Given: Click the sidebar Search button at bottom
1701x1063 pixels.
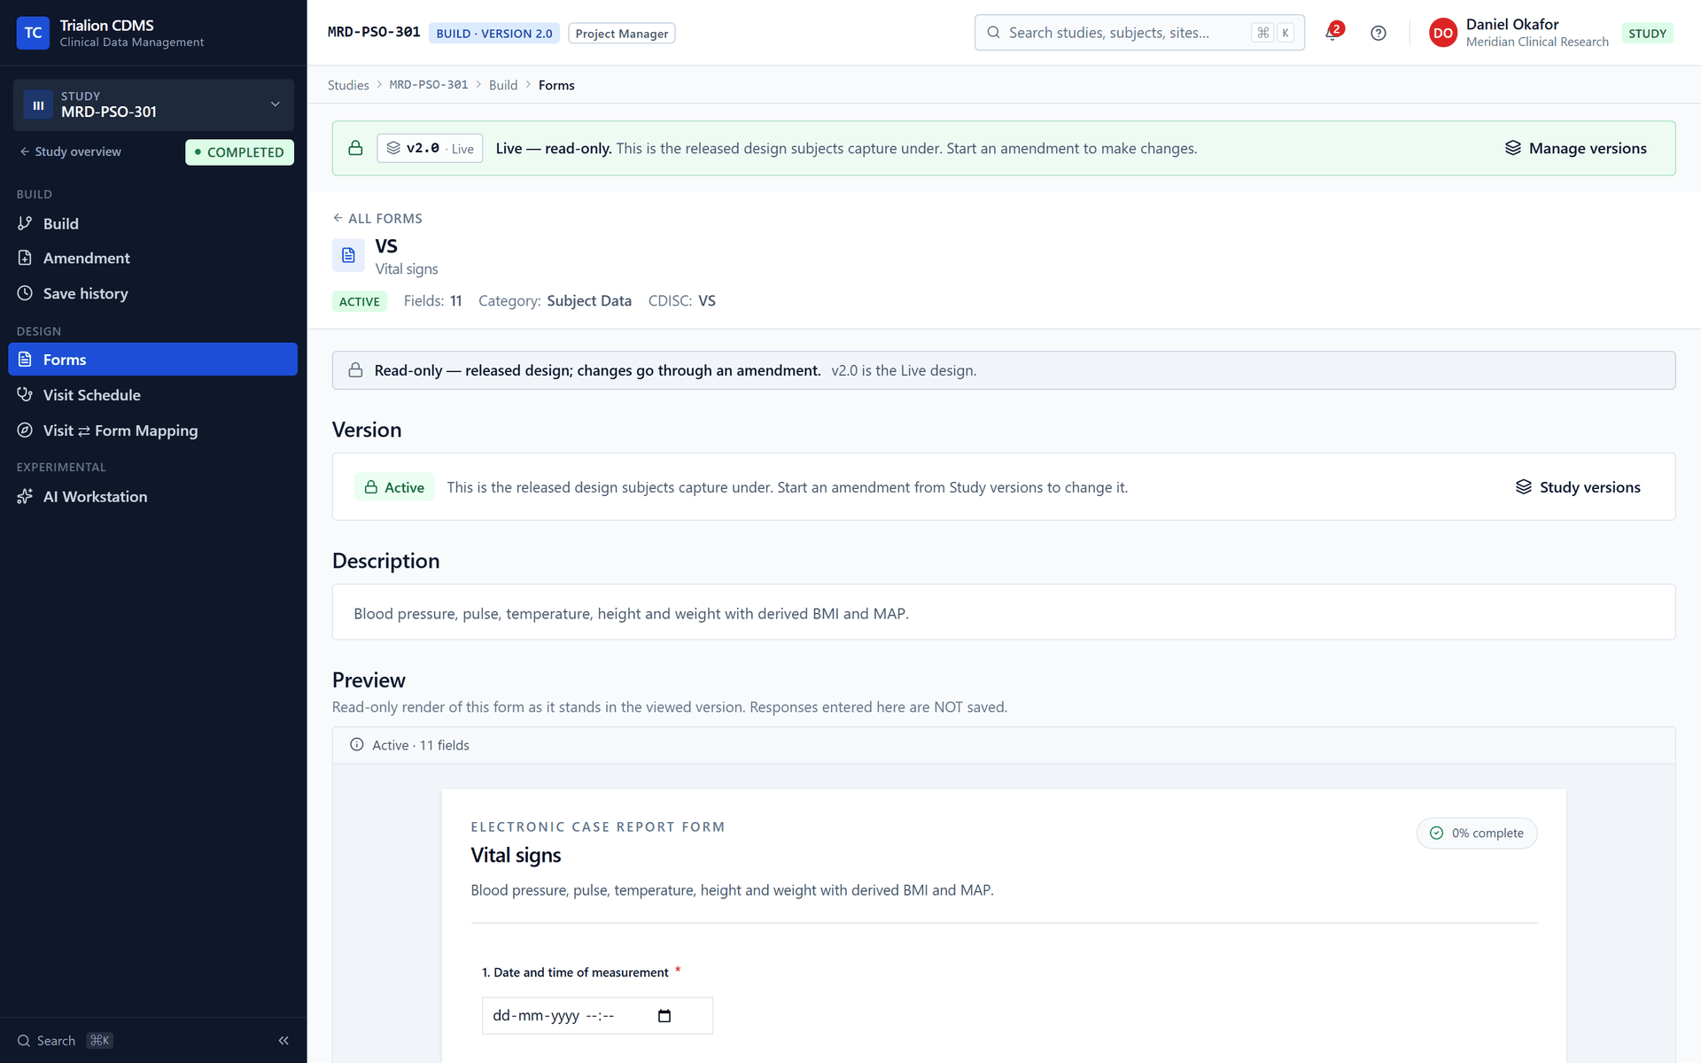Looking at the screenshot, I should (66, 1041).
